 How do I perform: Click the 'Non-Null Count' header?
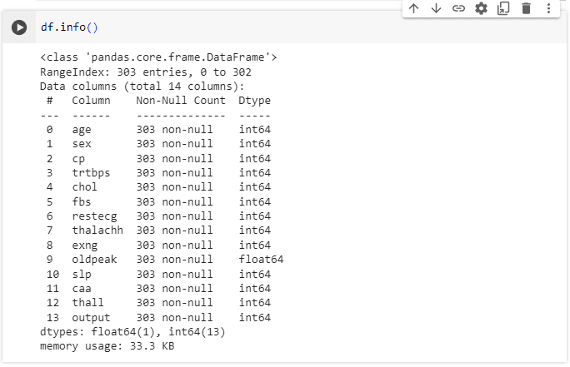(181, 101)
